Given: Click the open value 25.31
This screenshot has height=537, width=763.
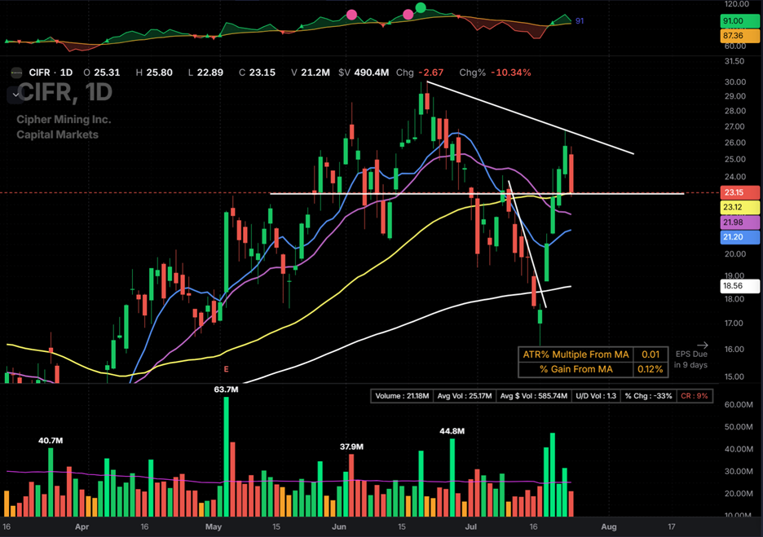Looking at the screenshot, I should [107, 73].
